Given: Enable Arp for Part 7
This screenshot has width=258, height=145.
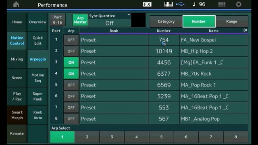Looking at the screenshot, I should [71, 108].
